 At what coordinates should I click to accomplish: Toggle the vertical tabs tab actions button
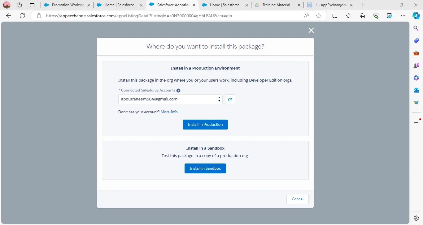pos(32,5)
